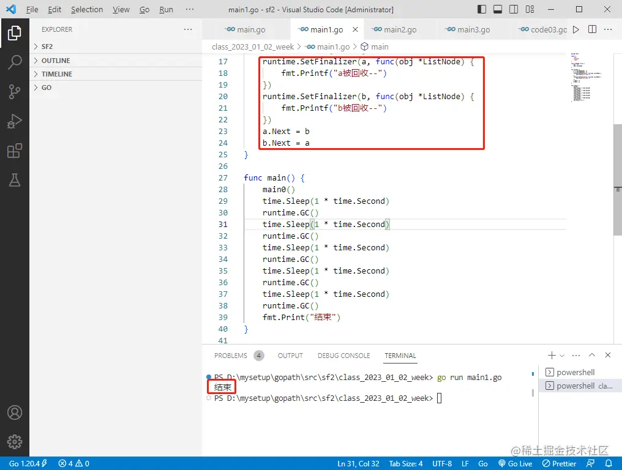This screenshot has width=622, height=470.
Task: Click the VS Code logo icon
Action: (x=11, y=9)
